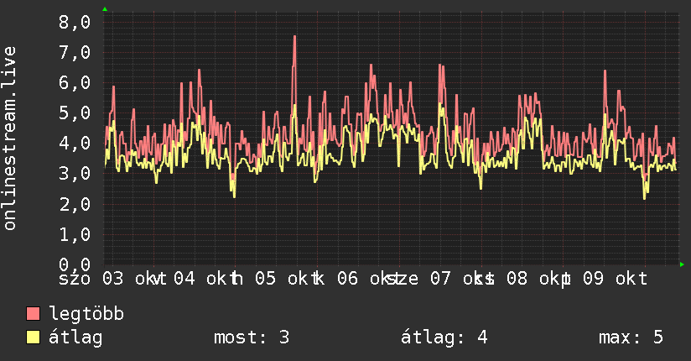Click the átlag legend label beside yellow swatch
691x361 pixels.
(x=75, y=337)
